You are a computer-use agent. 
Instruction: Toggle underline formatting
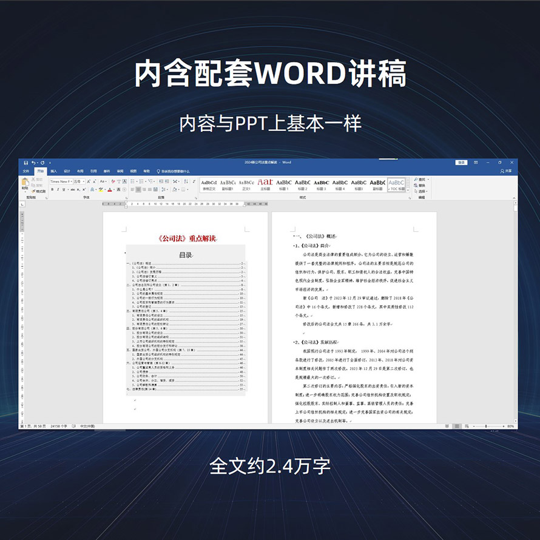[64, 189]
